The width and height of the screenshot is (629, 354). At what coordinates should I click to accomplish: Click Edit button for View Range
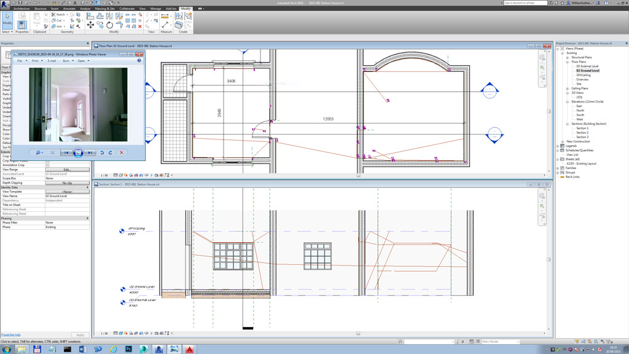(x=68, y=170)
